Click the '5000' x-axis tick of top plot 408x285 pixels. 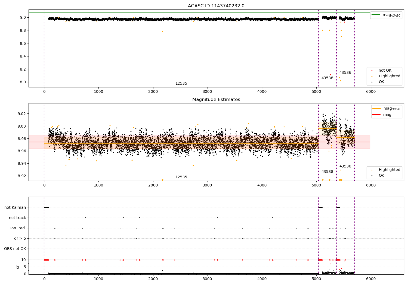(x=316, y=92)
